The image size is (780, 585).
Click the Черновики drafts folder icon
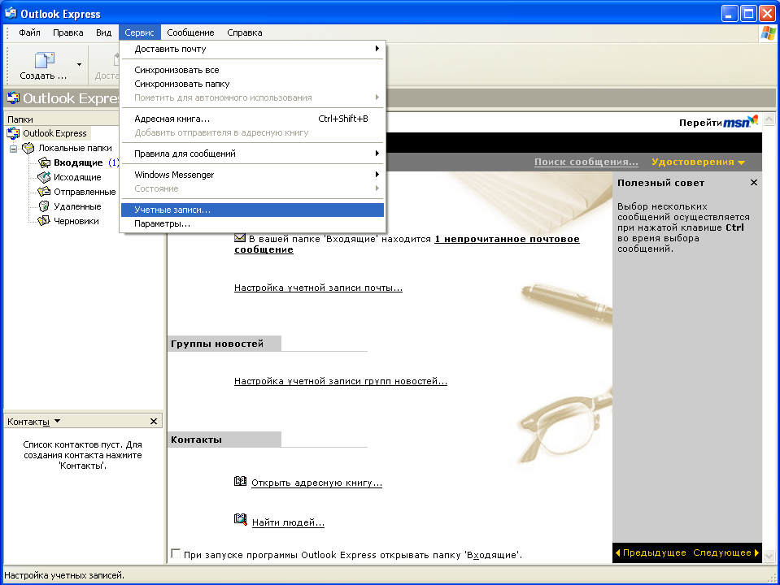44,221
